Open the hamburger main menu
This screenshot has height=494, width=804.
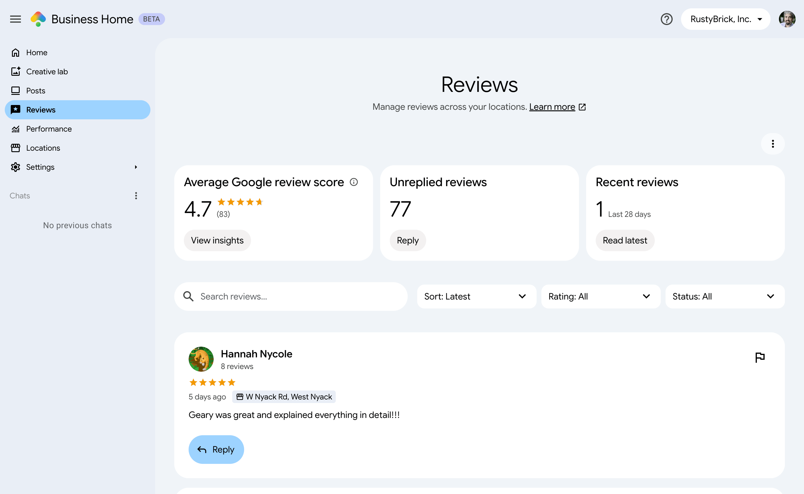[15, 19]
